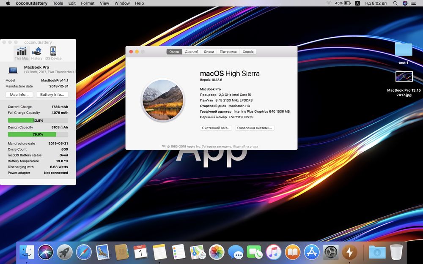Open the Ліцензійна угода link
This screenshot has height=264, width=423.
pyautogui.click(x=245, y=147)
